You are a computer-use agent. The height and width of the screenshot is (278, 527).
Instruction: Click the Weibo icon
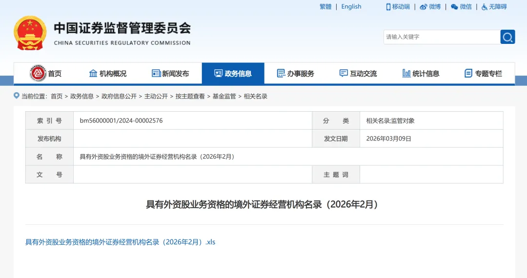[x=424, y=7]
